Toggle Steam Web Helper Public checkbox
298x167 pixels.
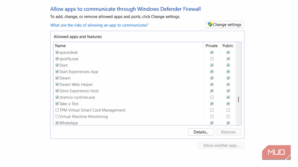click(228, 85)
